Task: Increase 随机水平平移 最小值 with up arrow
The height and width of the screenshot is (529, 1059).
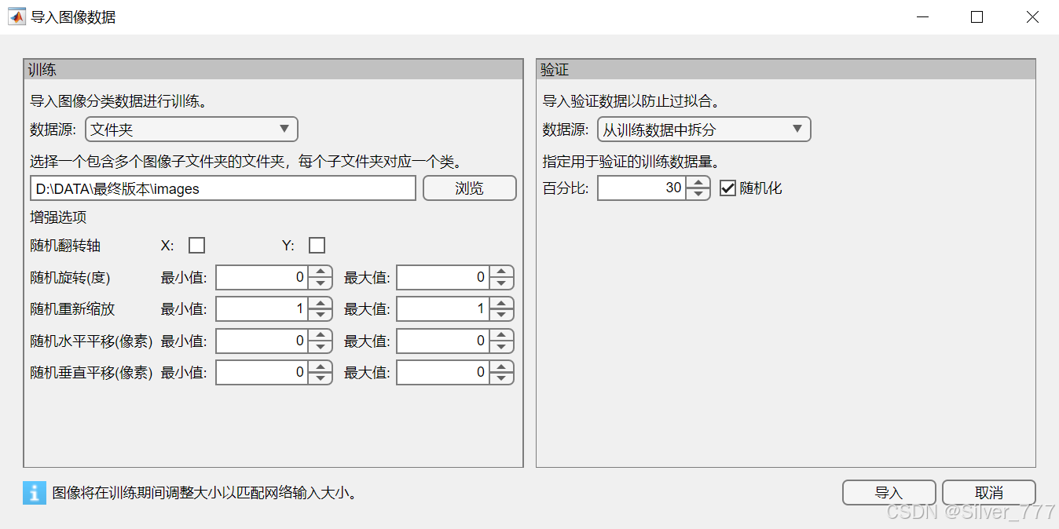Action: [320, 335]
